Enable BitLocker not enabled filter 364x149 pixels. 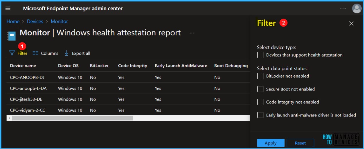[x=260, y=76]
